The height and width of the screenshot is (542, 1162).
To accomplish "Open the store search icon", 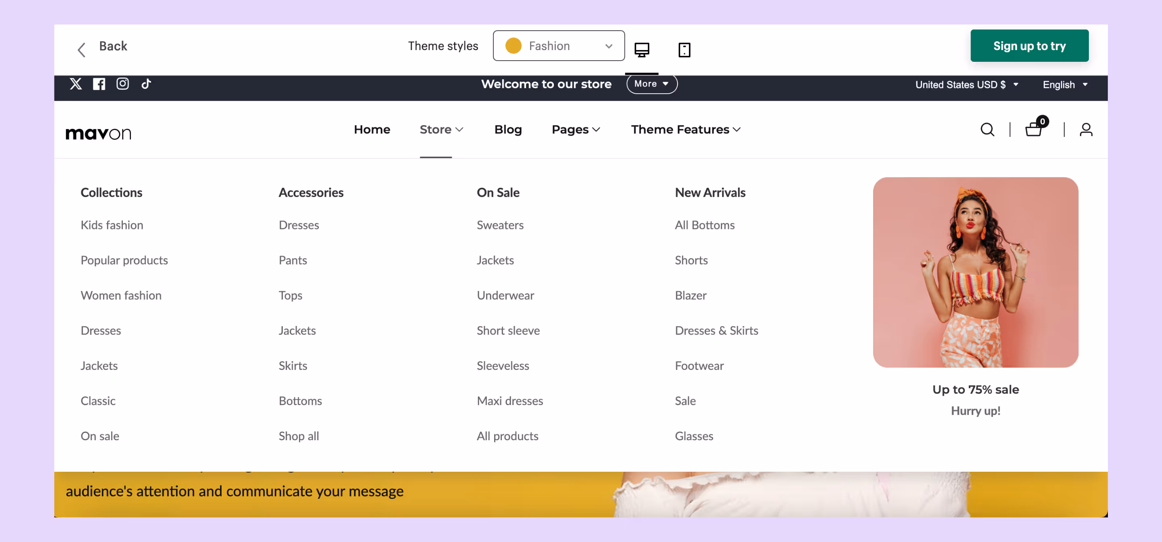I will click(x=987, y=130).
